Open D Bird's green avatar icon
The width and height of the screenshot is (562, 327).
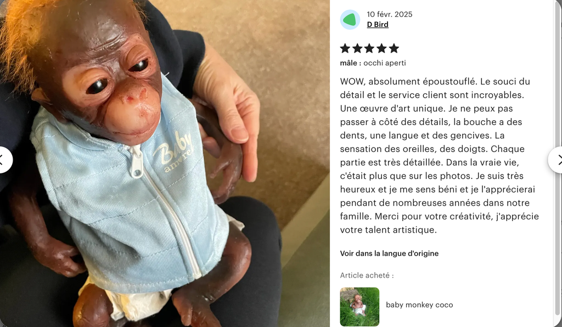click(x=350, y=20)
